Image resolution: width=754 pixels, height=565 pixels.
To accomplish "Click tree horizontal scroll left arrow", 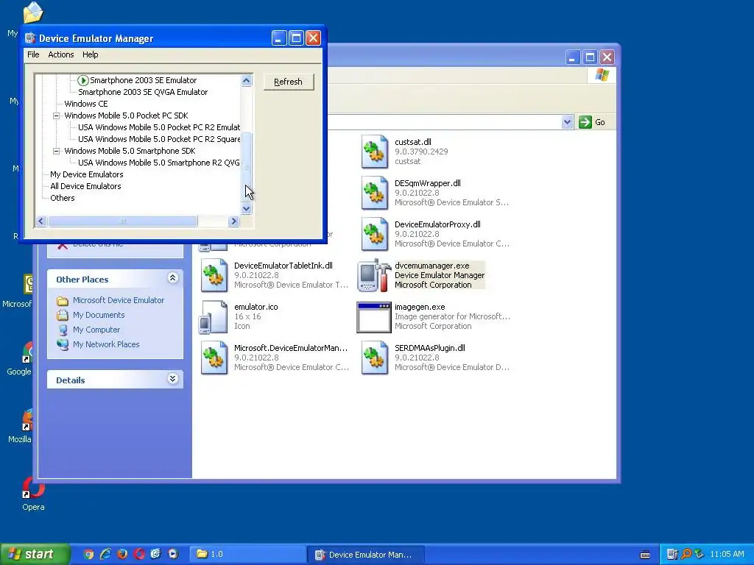I will (x=41, y=221).
